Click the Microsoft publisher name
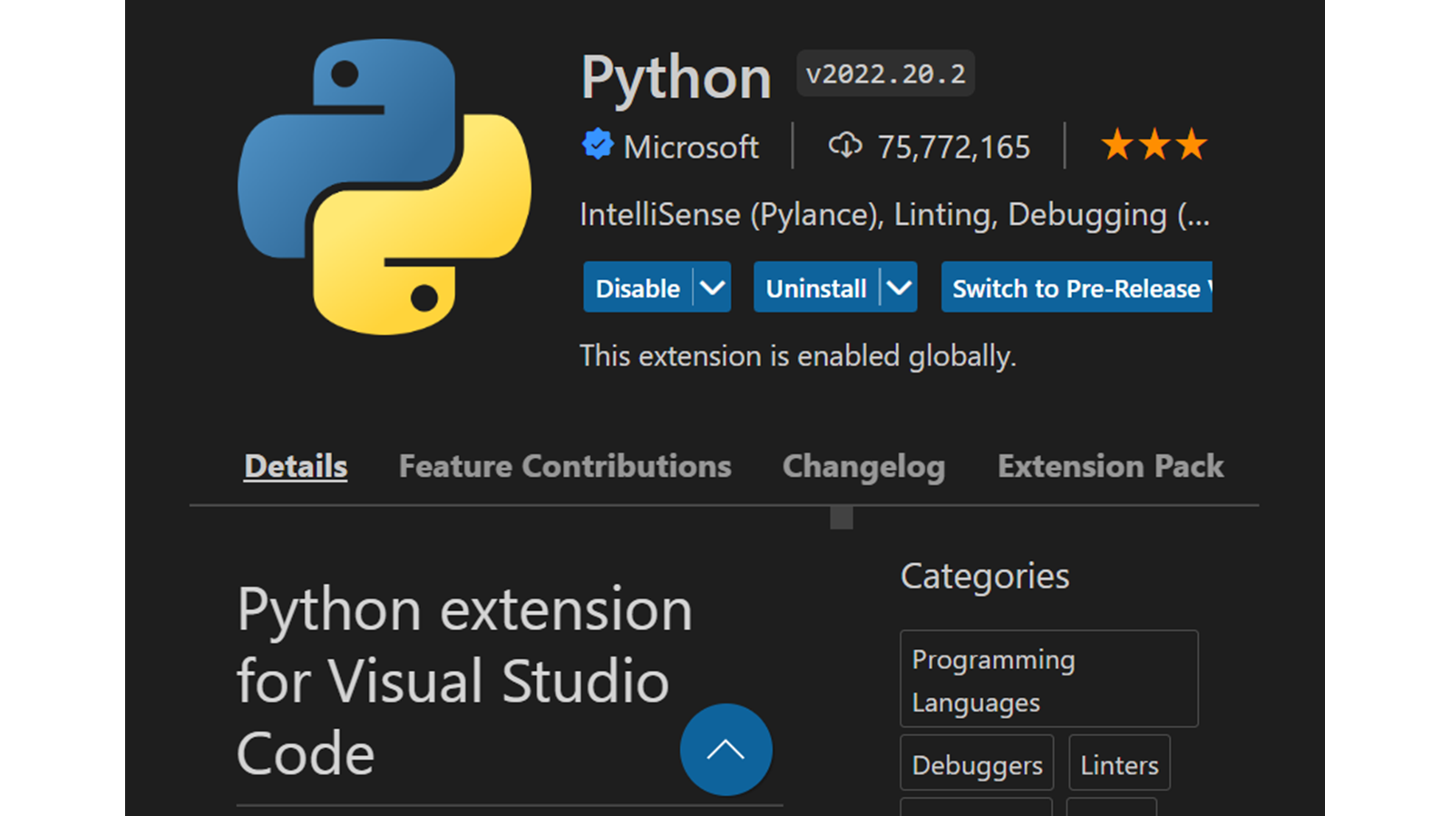The height and width of the screenshot is (816, 1451). [691, 147]
